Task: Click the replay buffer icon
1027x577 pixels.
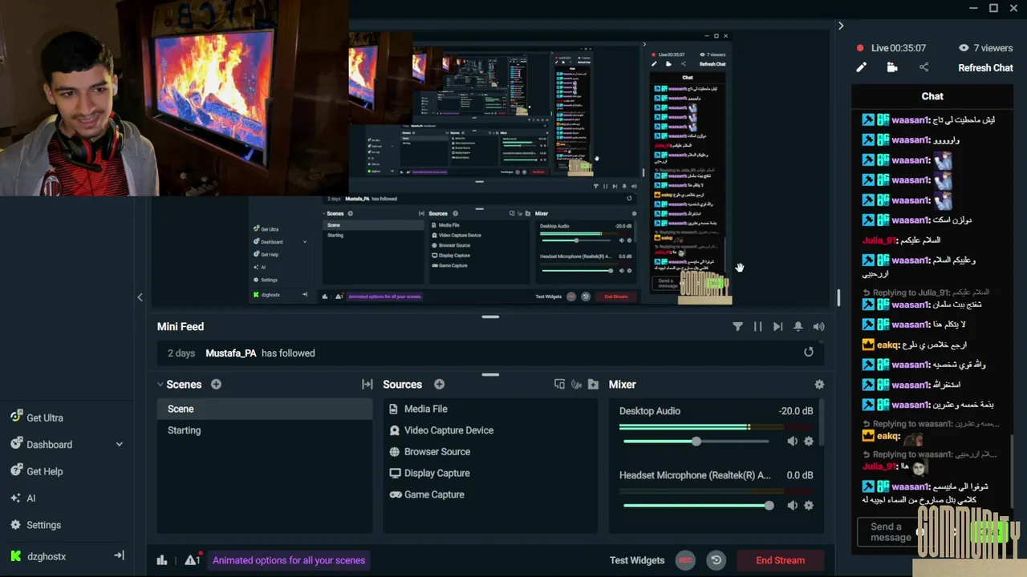Action: [x=716, y=560]
